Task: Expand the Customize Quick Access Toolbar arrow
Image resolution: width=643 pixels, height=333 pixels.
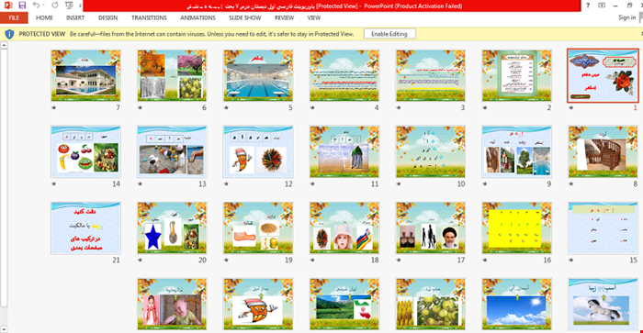Action: tap(80, 6)
